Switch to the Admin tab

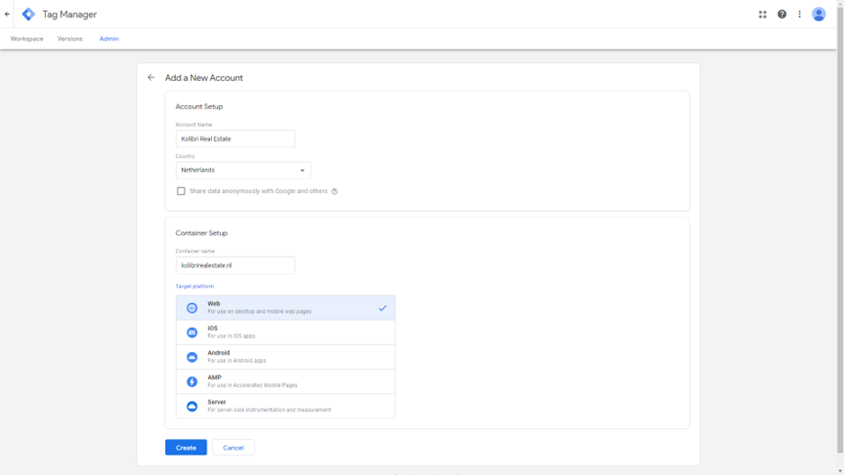coord(109,39)
